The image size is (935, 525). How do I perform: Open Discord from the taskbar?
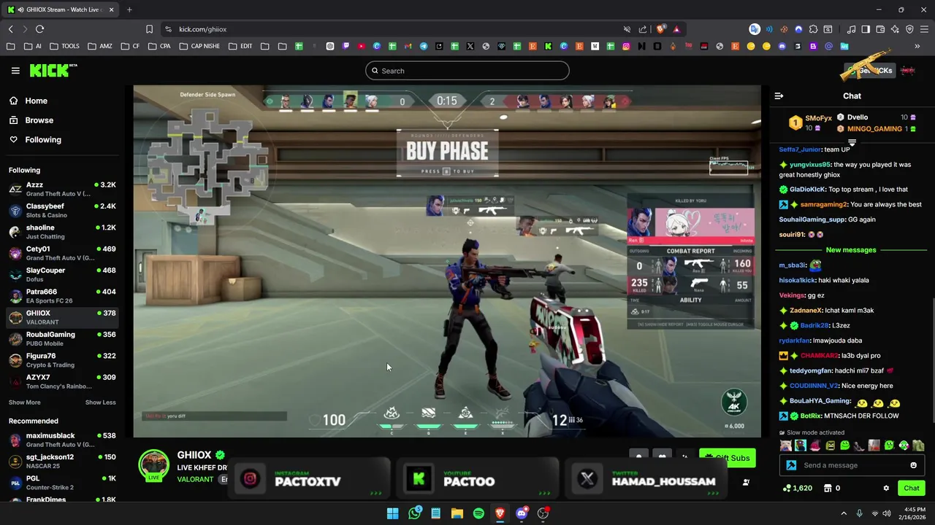pyautogui.click(x=522, y=513)
